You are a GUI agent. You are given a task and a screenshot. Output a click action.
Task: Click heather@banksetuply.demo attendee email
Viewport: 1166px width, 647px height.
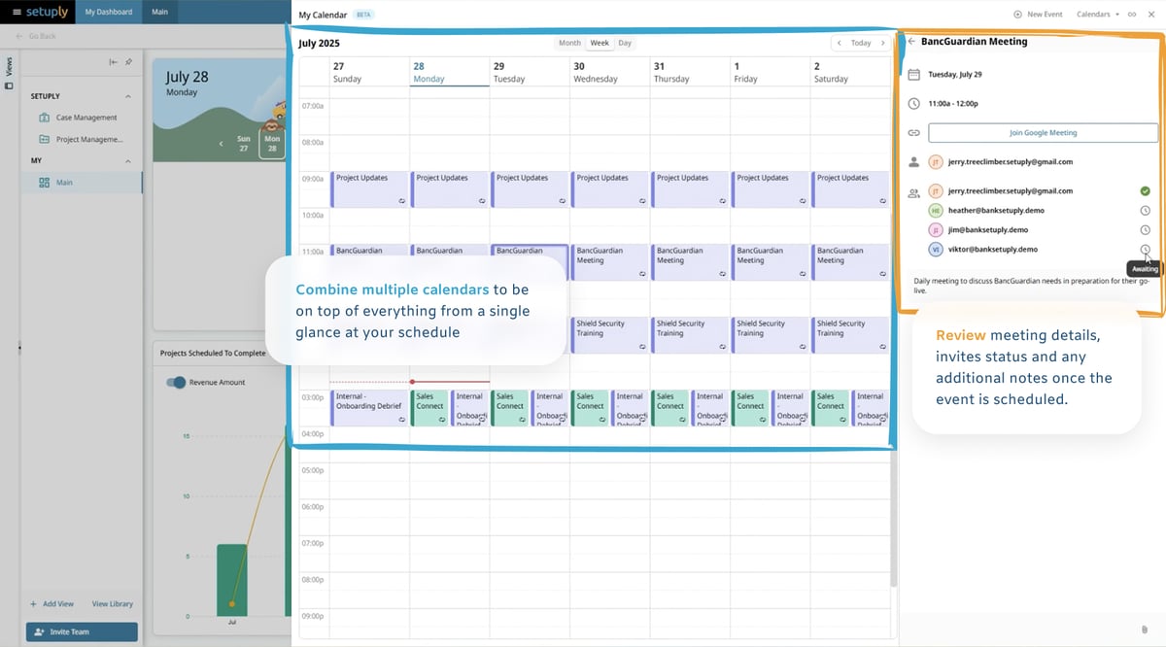tap(996, 211)
